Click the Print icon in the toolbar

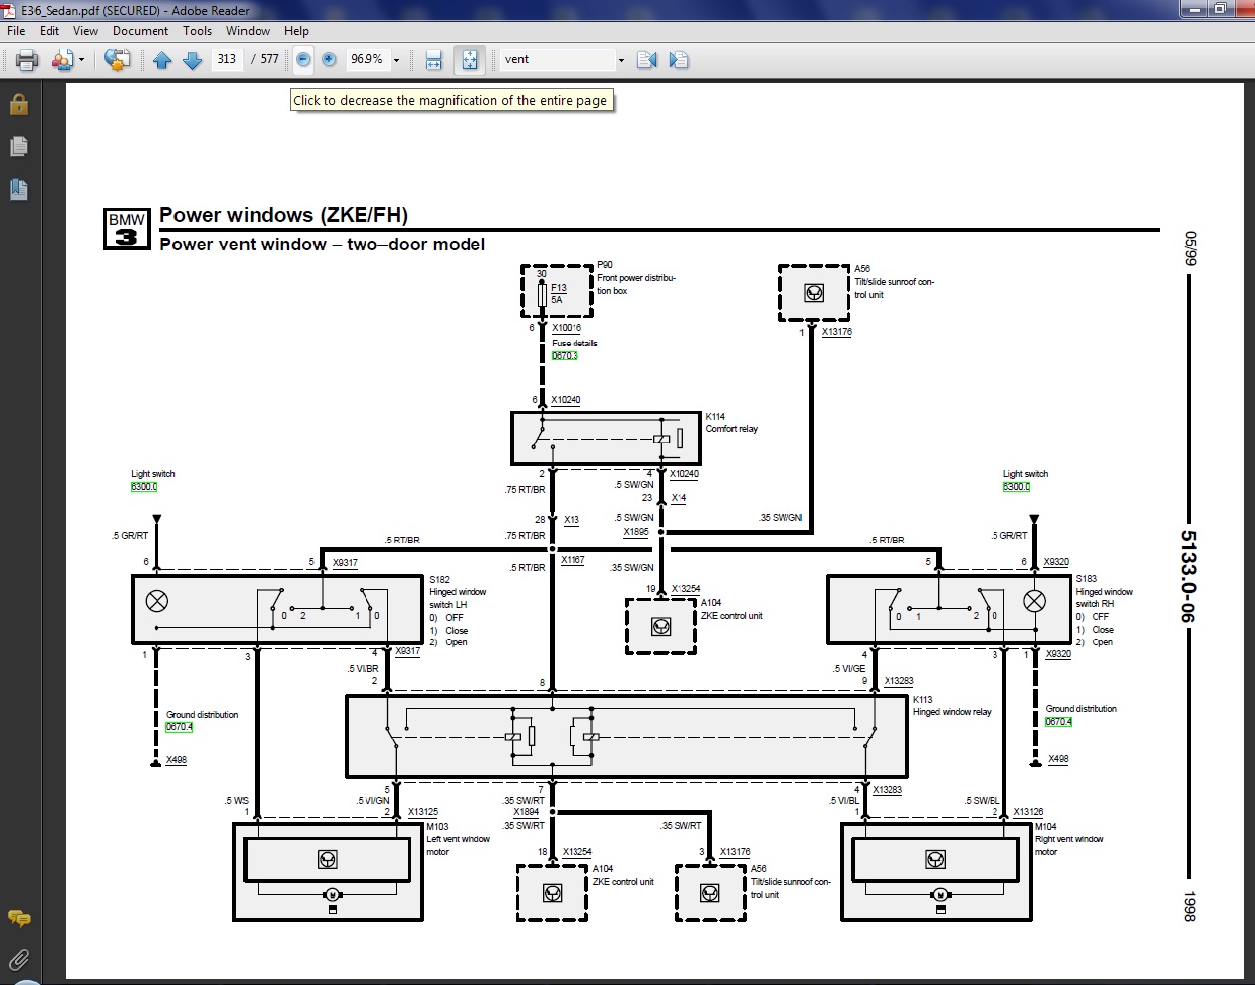coord(27,60)
